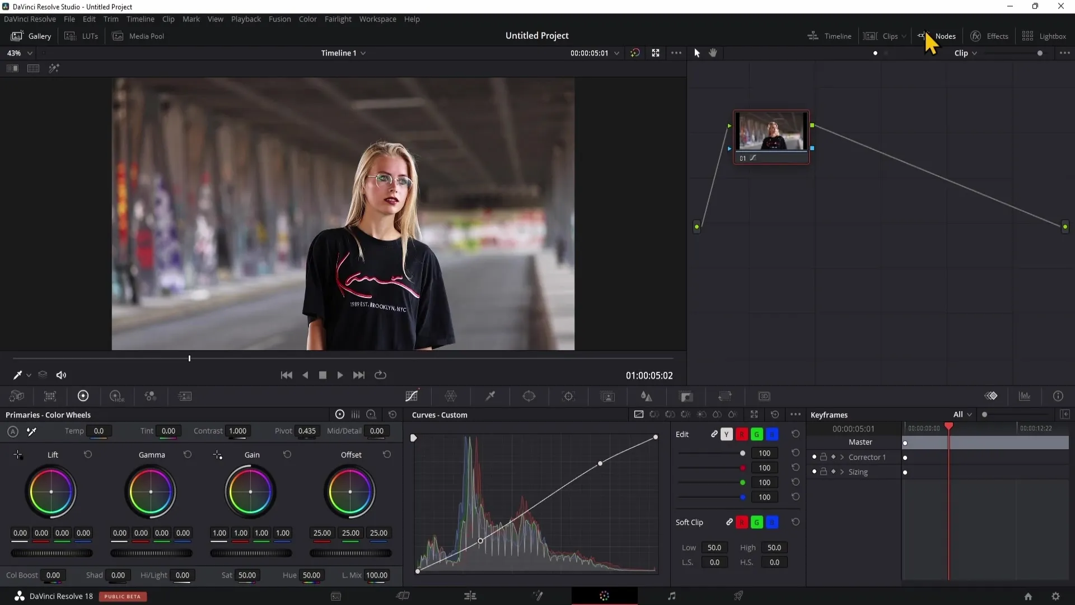Toggle blue channel in curve Edit

pos(772,434)
